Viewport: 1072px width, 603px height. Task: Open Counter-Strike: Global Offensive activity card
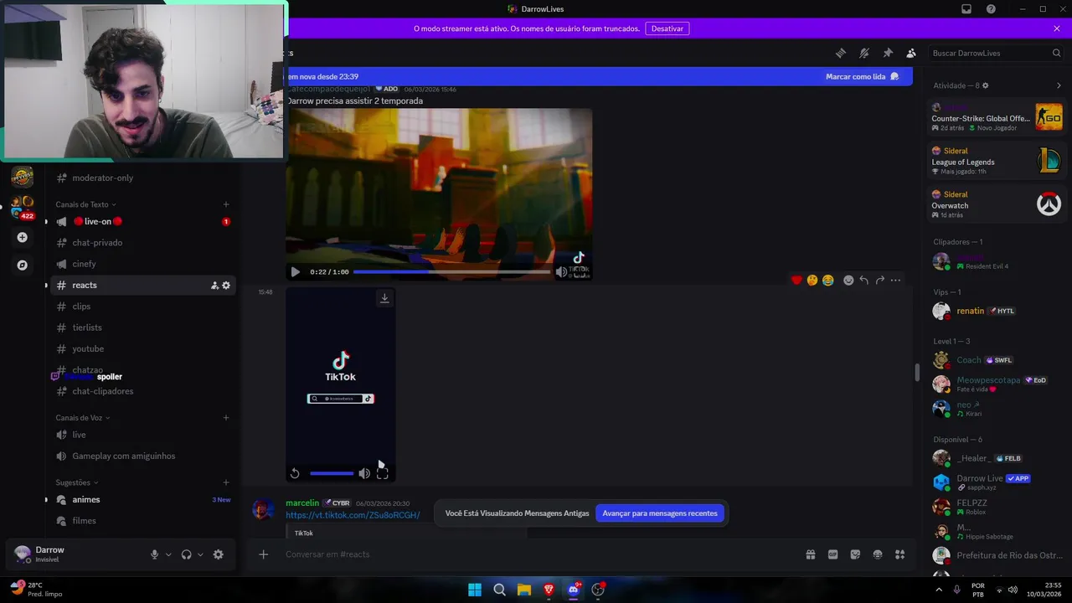point(997,117)
